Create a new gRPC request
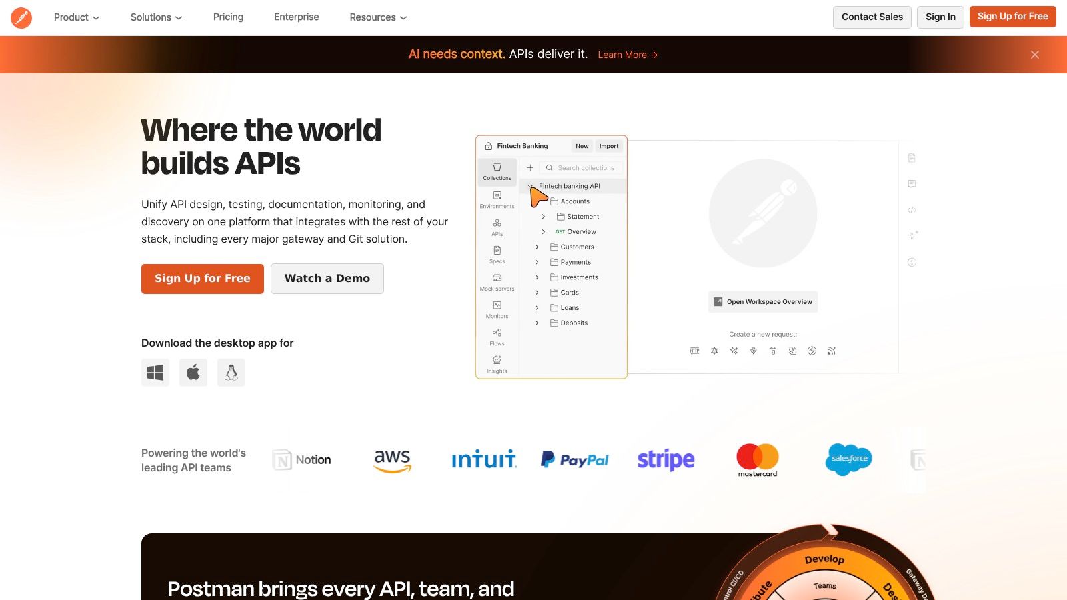Viewport: 1067px width, 600px height. (x=773, y=351)
